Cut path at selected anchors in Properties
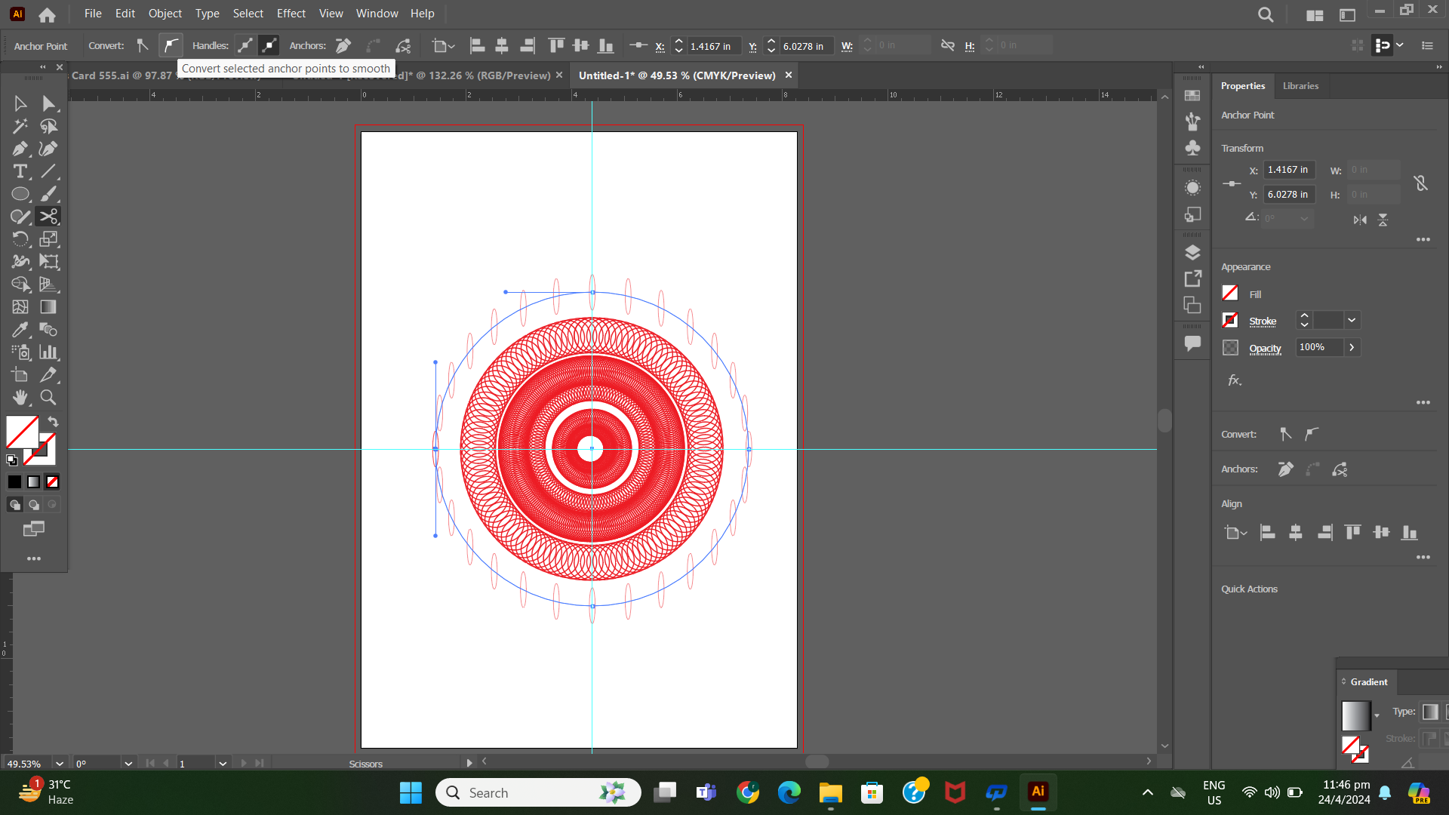This screenshot has width=1449, height=815. click(1340, 469)
